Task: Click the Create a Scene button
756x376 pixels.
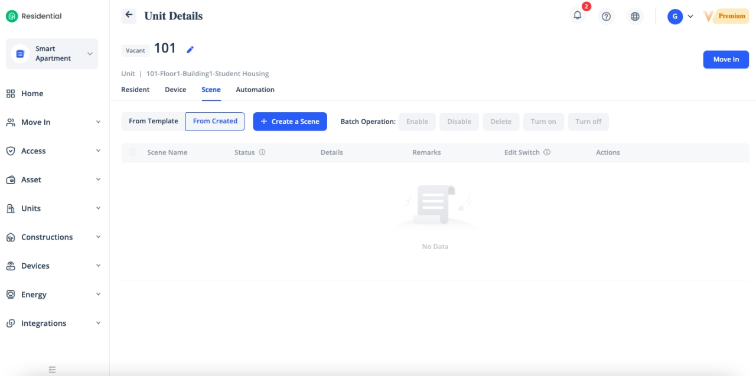Action: click(290, 122)
